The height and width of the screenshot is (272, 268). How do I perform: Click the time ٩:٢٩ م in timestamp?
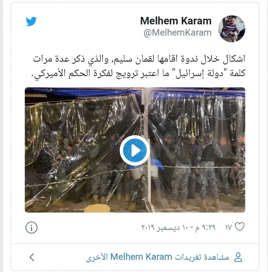(205, 227)
